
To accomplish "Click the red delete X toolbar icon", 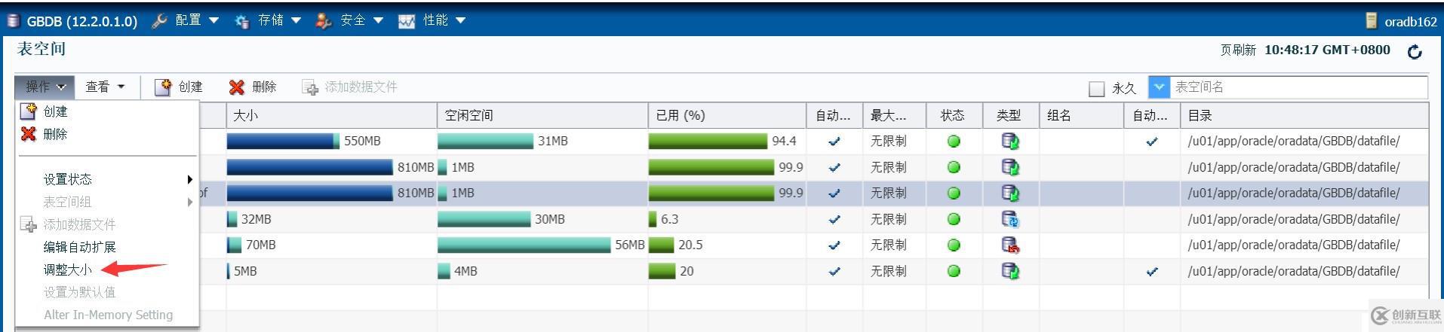I will pos(237,87).
